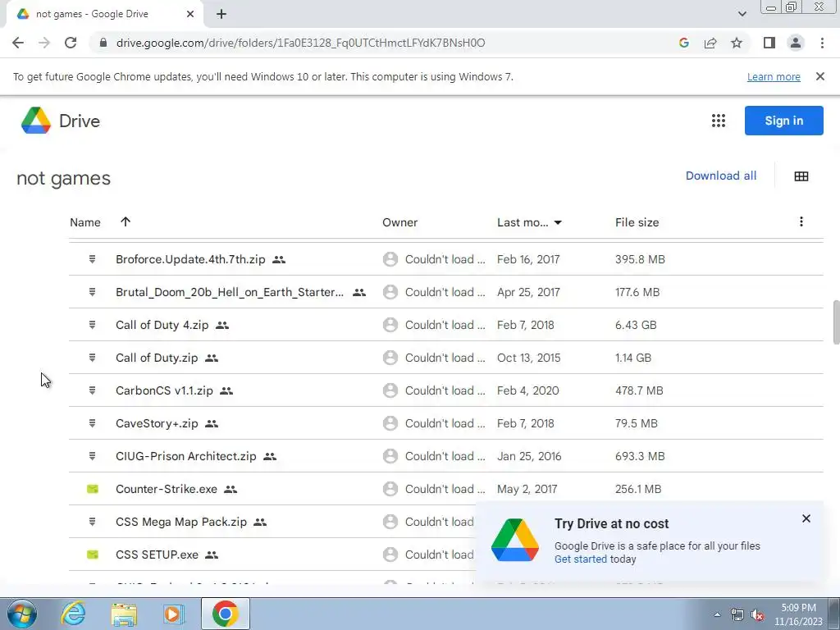This screenshot has width=840, height=630.
Task: Open Windows Media Player from taskbar
Action: tap(174, 614)
